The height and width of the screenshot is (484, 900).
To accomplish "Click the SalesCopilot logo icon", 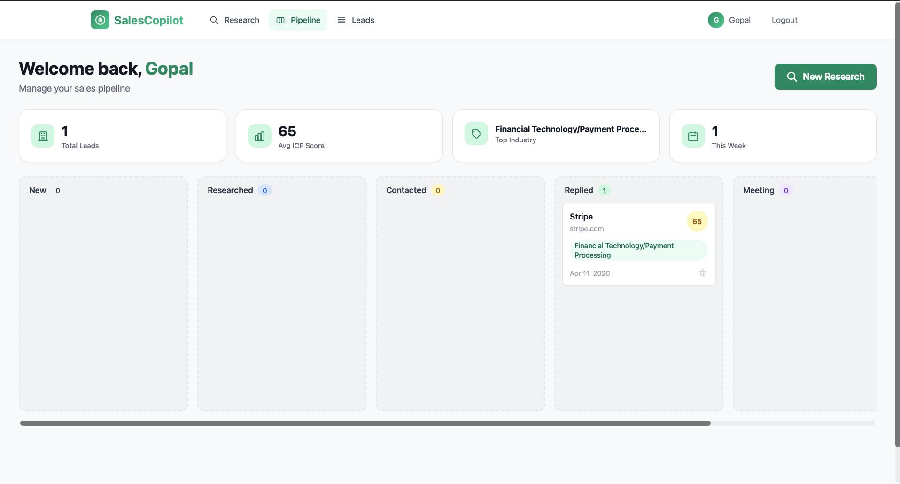I will [x=100, y=20].
